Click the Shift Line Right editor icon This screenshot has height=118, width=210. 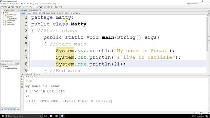(x=68, y=13)
